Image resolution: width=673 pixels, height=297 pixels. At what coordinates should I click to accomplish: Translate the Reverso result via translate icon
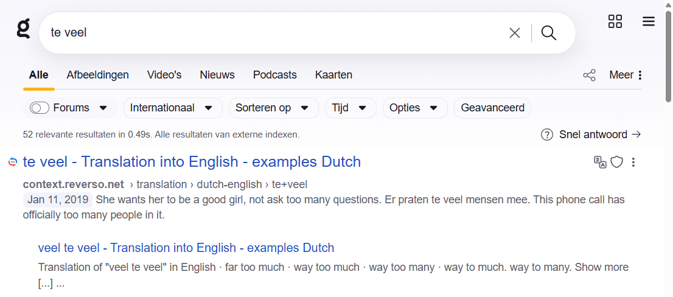click(x=600, y=162)
